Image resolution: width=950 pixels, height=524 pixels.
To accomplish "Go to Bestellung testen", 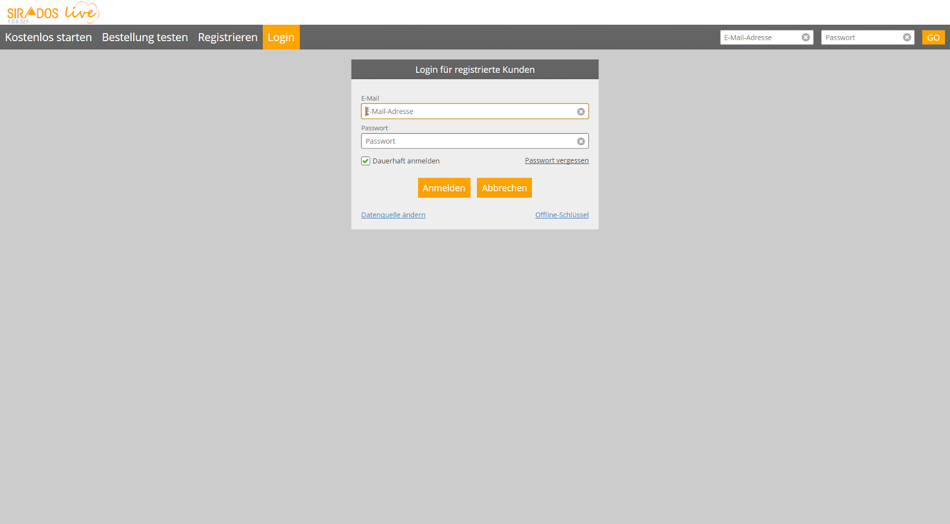I will pyautogui.click(x=144, y=37).
